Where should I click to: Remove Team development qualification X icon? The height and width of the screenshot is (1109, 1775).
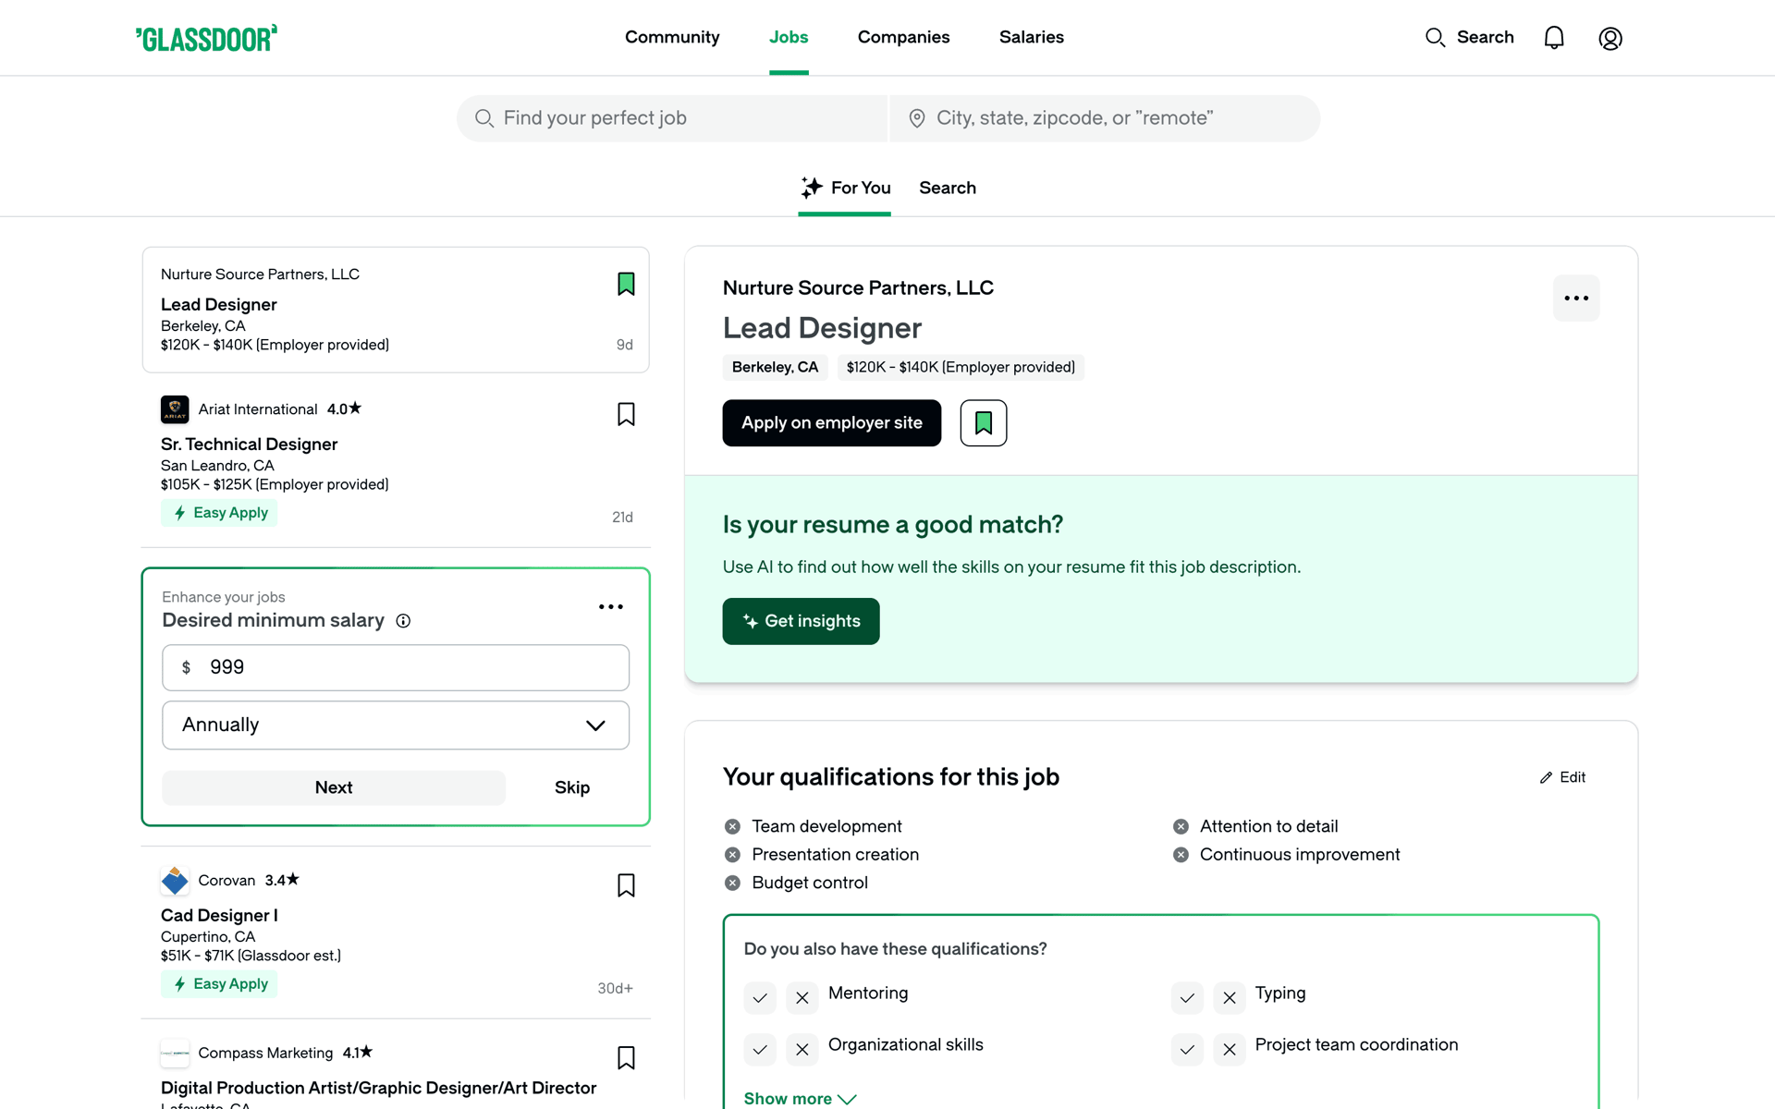(732, 826)
